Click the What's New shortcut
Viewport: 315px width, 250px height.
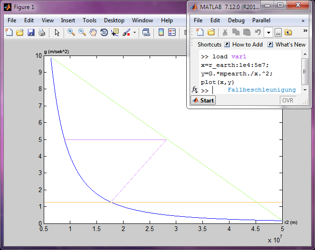[x=286, y=44]
